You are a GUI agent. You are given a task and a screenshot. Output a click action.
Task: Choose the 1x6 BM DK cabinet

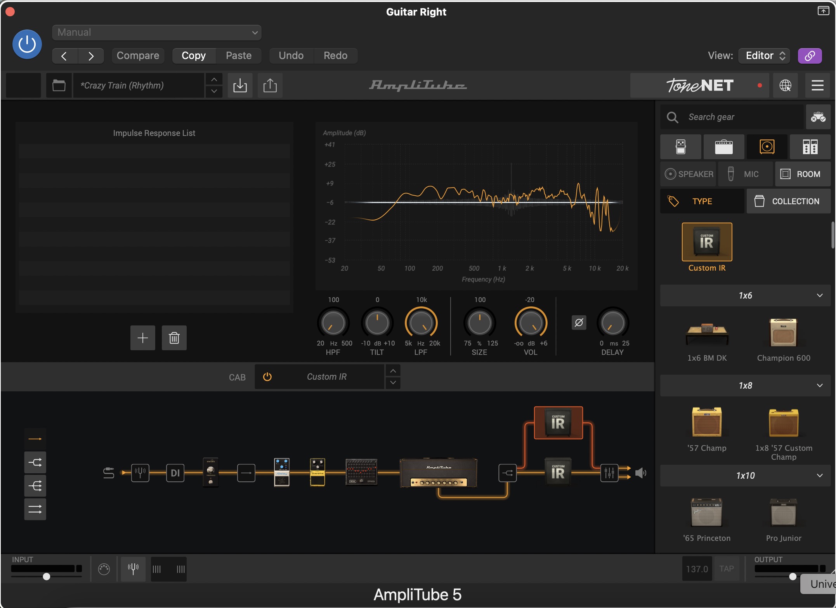[707, 334]
